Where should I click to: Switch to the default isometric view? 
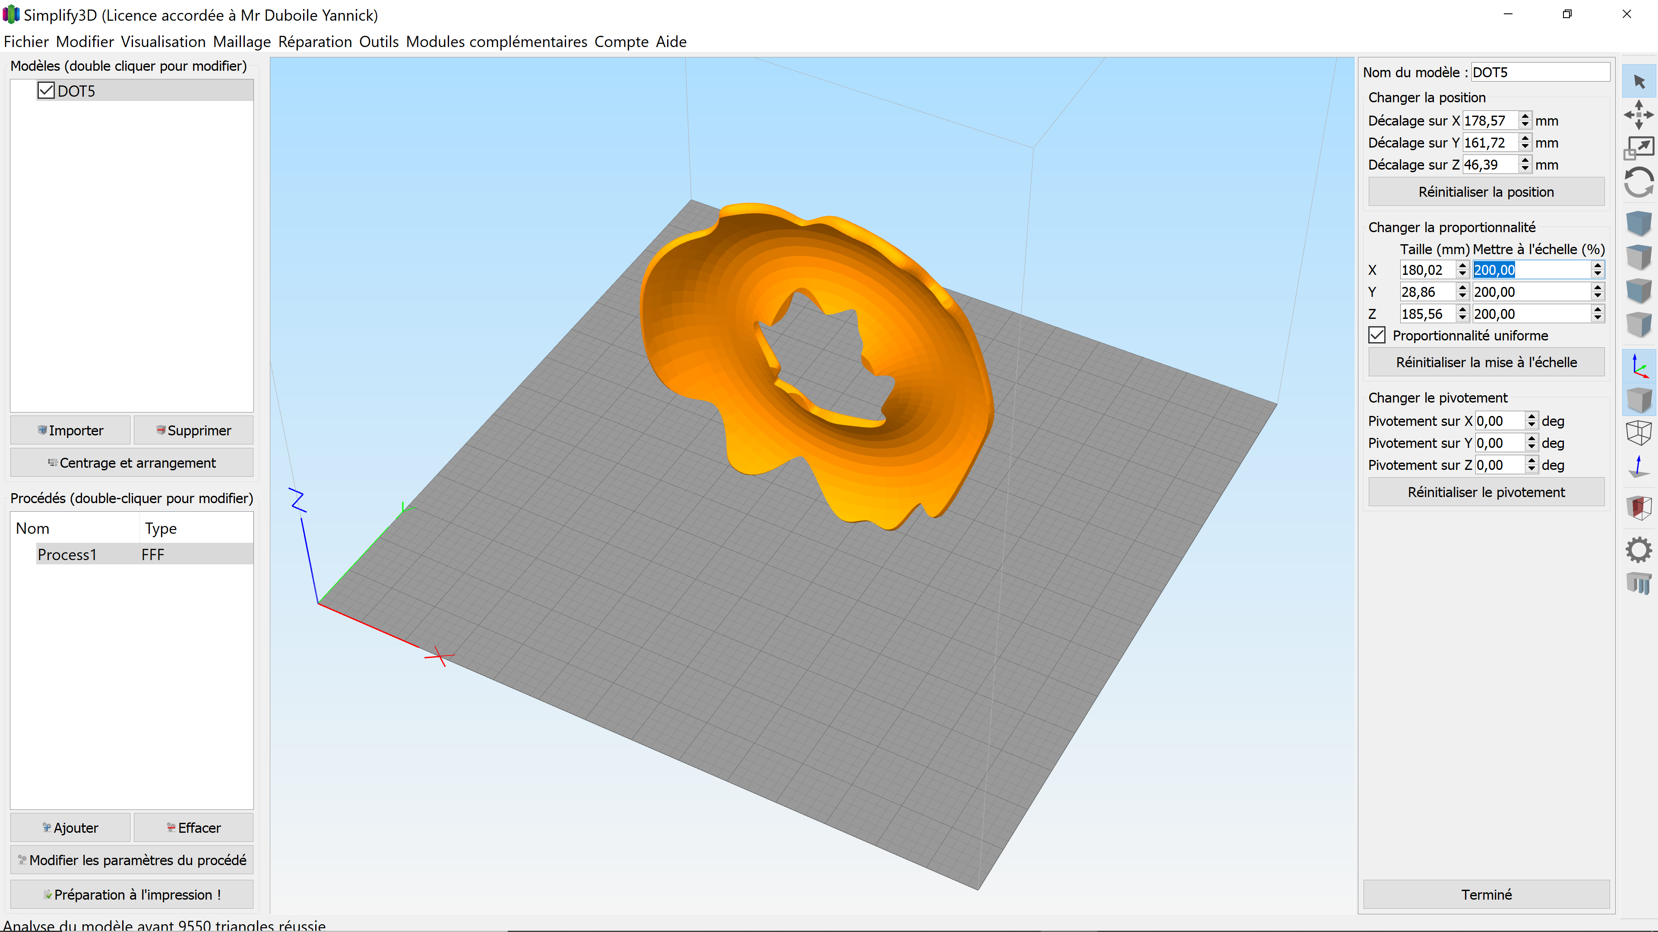1639,223
